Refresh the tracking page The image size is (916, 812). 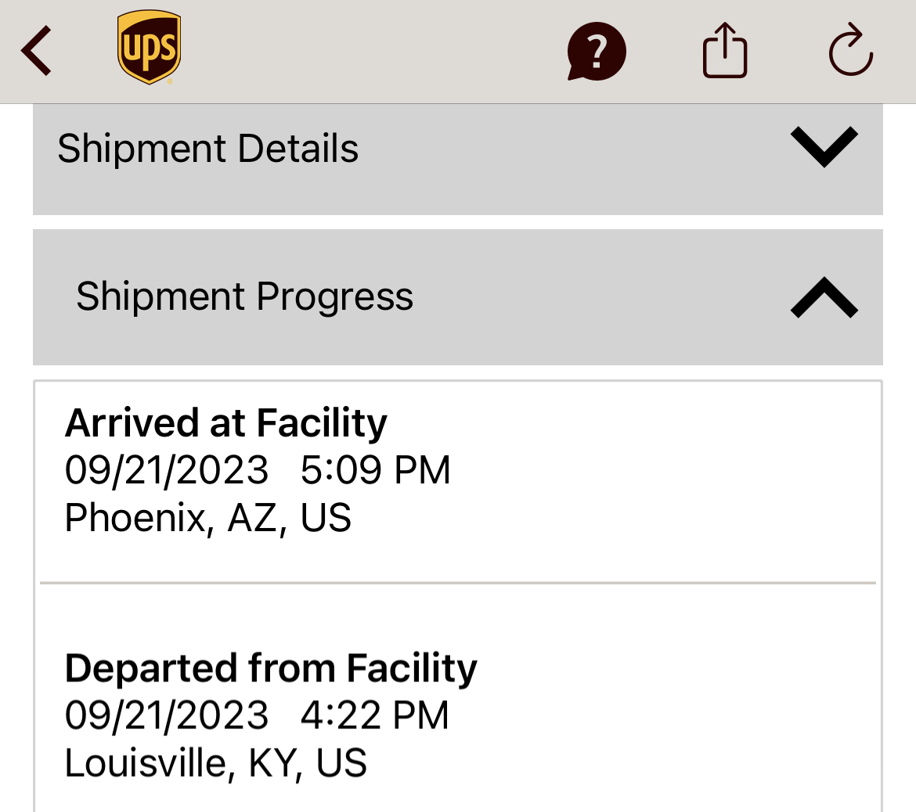tap(850, 51)
